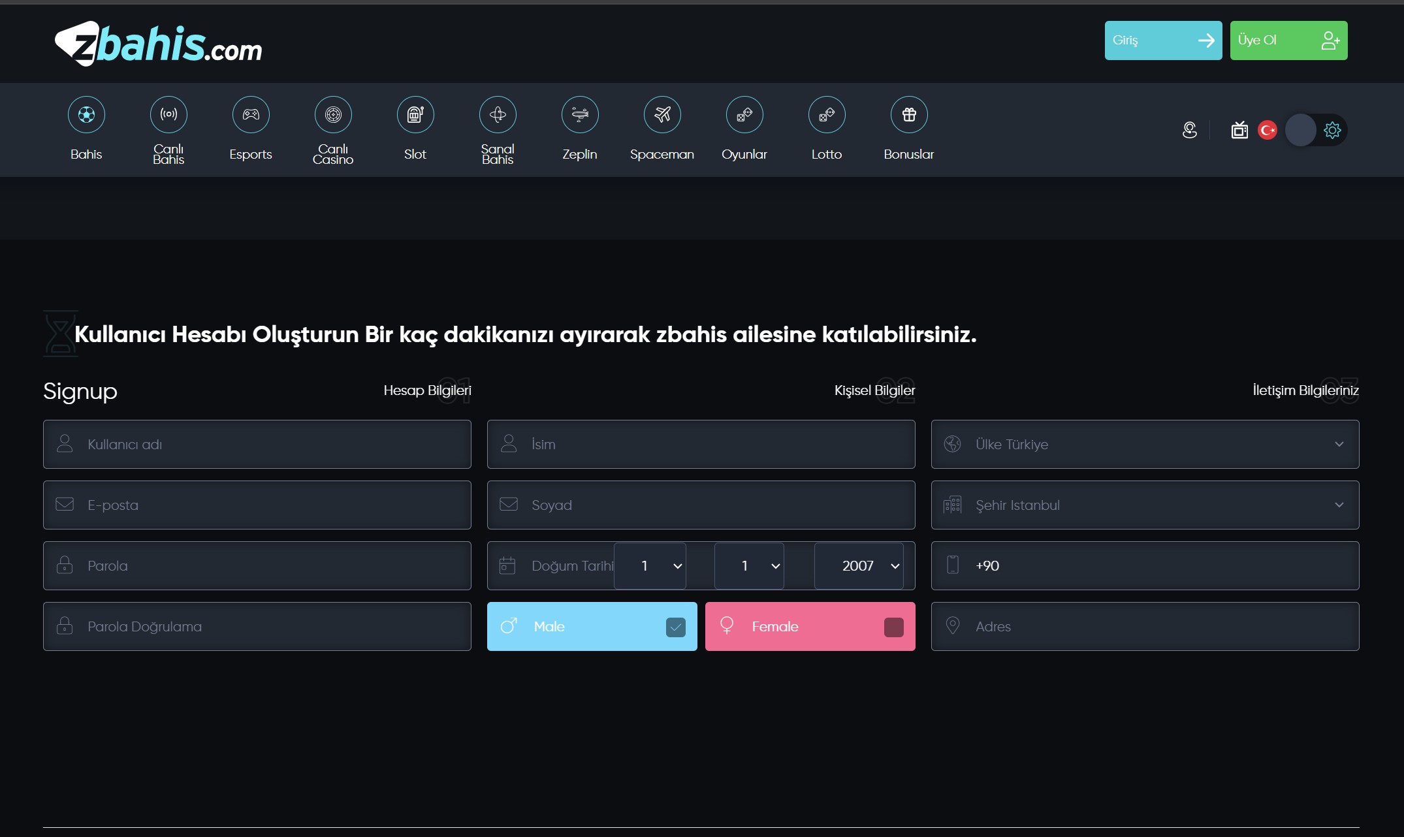Click the Spaceman airplane icon

tap(662, 115)
